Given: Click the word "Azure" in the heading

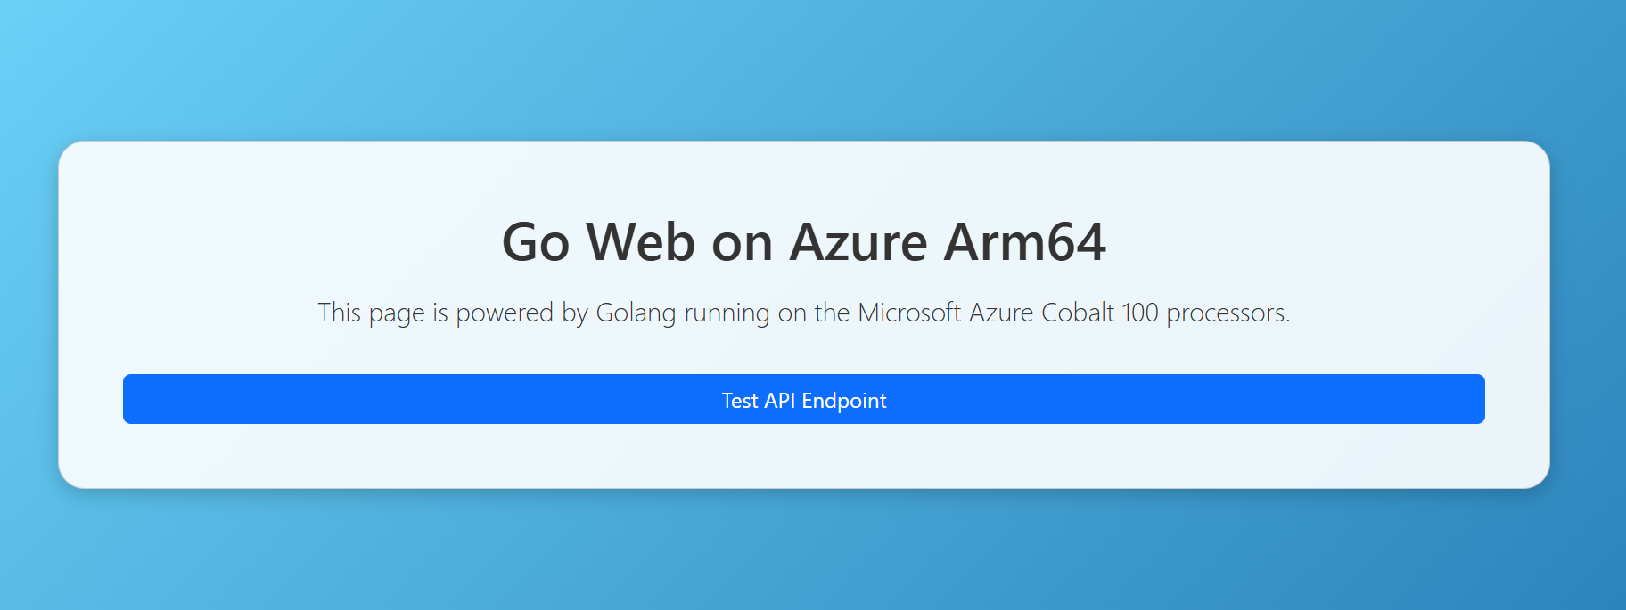Looking at the screenshot, I should coord(858,242).
